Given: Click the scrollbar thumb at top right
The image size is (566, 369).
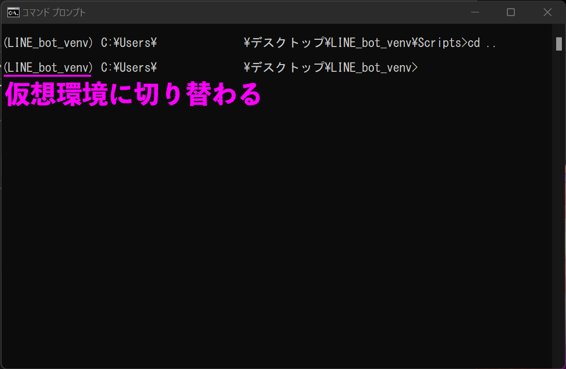Looking at the screenshot, I should [x=560, y=44].
